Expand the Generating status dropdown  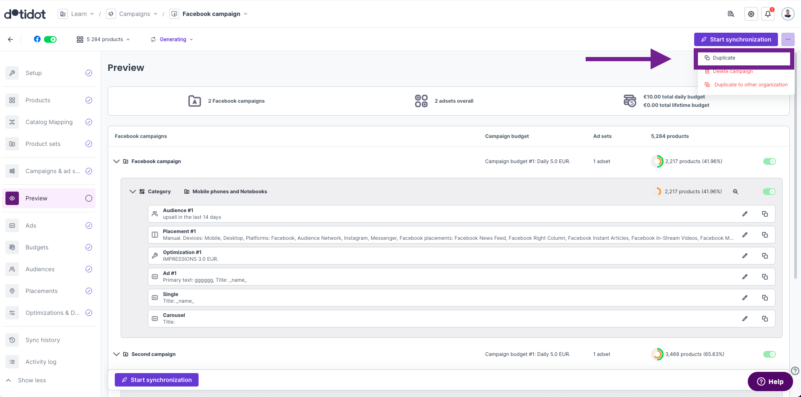tap(172, 39)
